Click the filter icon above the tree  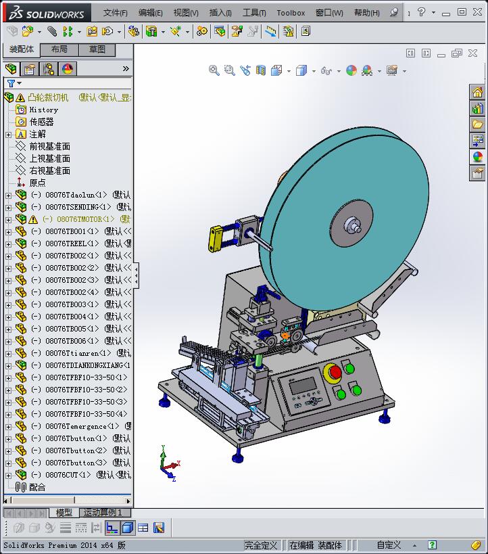click(11, 83)
